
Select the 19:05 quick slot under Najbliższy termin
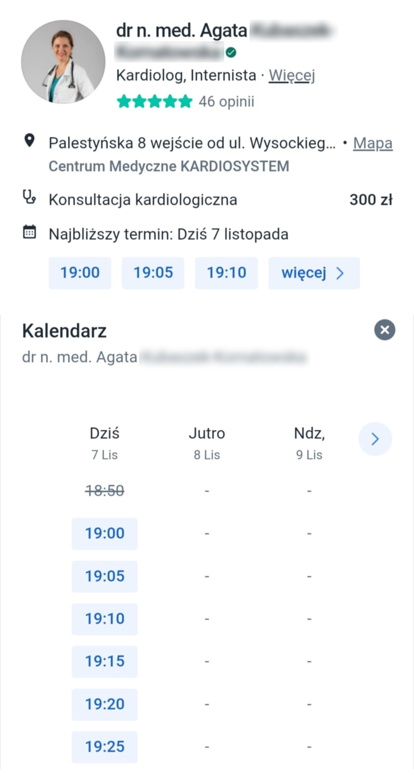153,273
